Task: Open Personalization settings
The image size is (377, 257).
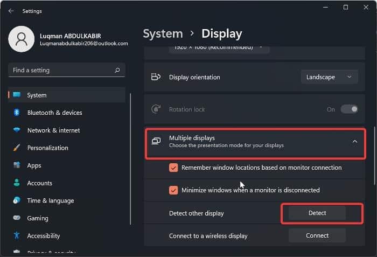Action: click(x=67, y=148)
